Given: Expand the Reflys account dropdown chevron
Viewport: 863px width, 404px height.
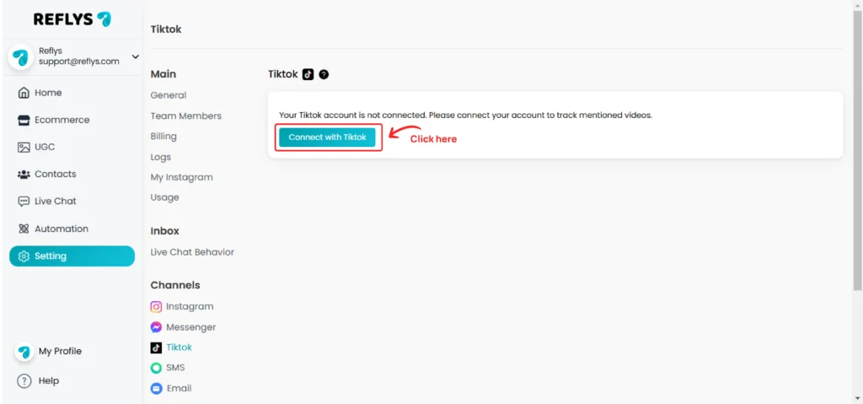Looking at the screenshot, I should tap(136, 57).
